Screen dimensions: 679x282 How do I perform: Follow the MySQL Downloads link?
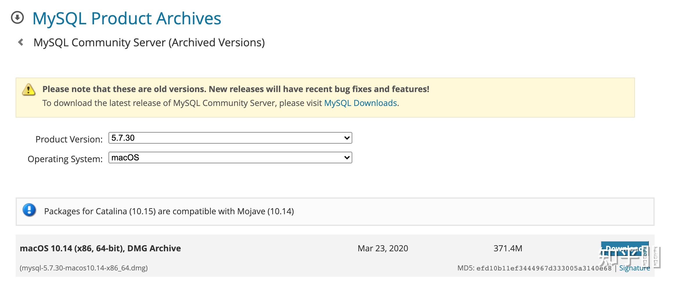tap(360, 103)
